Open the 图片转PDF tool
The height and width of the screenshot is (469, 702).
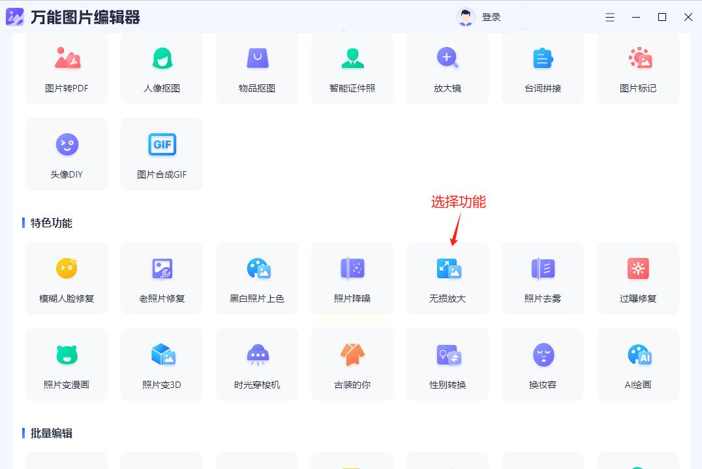[67, 68]
